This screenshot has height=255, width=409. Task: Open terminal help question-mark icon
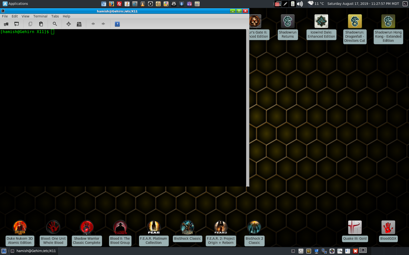click(x=117, y=24)
